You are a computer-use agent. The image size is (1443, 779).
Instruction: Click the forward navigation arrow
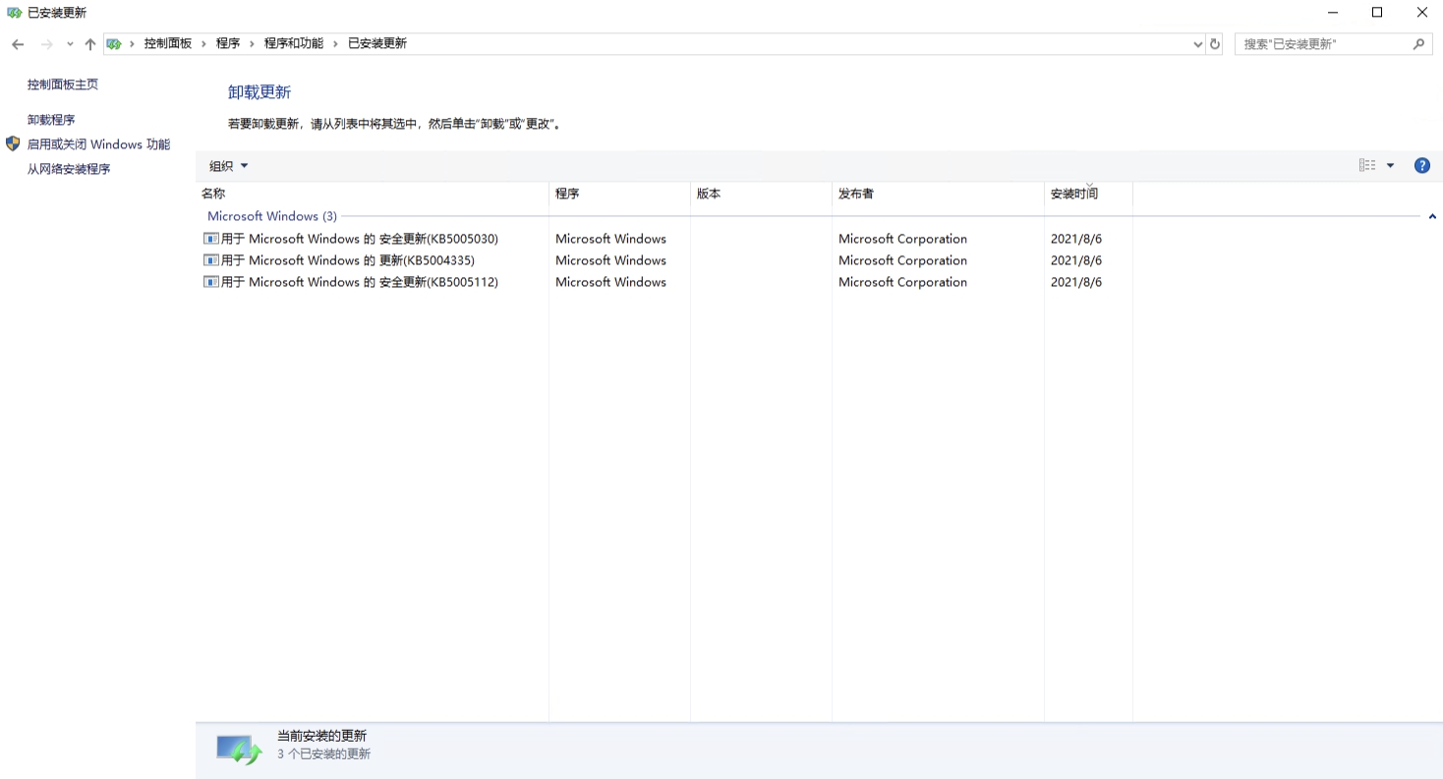pos(46,44)
